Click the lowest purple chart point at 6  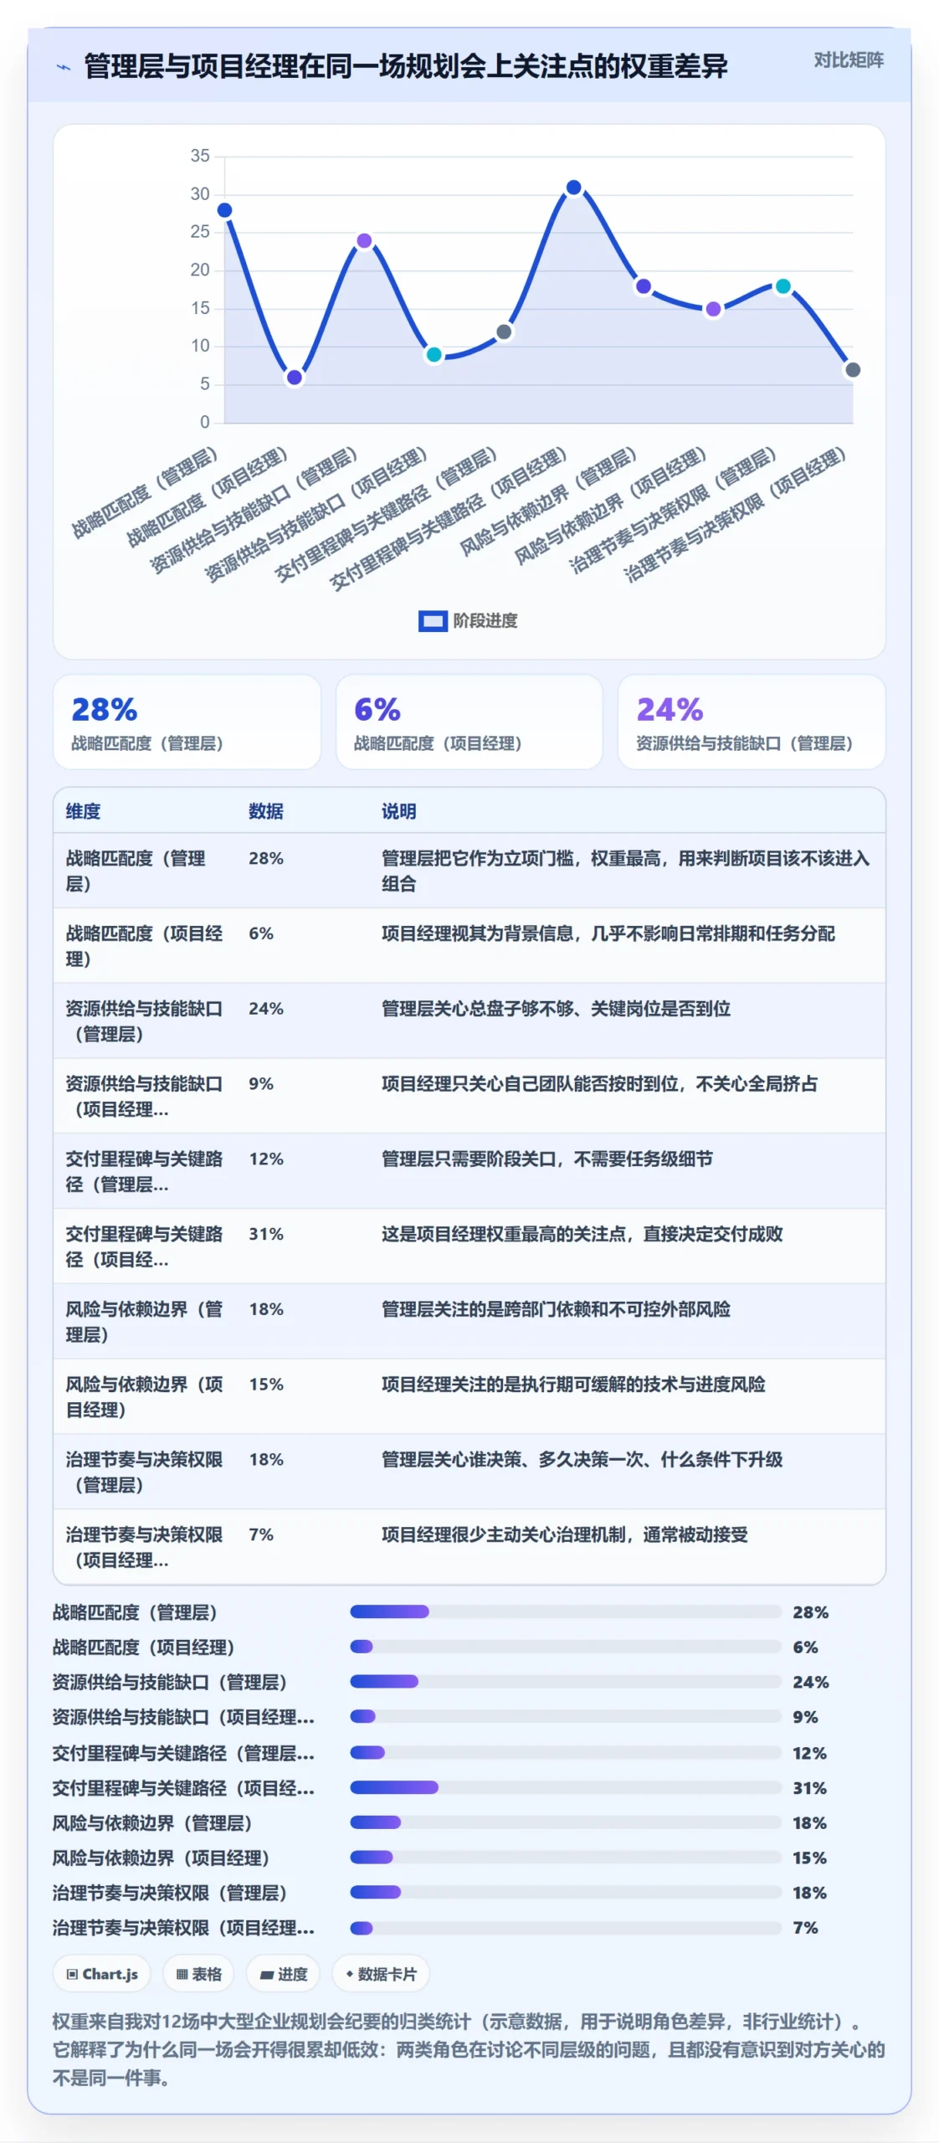[x=295, y=378]
